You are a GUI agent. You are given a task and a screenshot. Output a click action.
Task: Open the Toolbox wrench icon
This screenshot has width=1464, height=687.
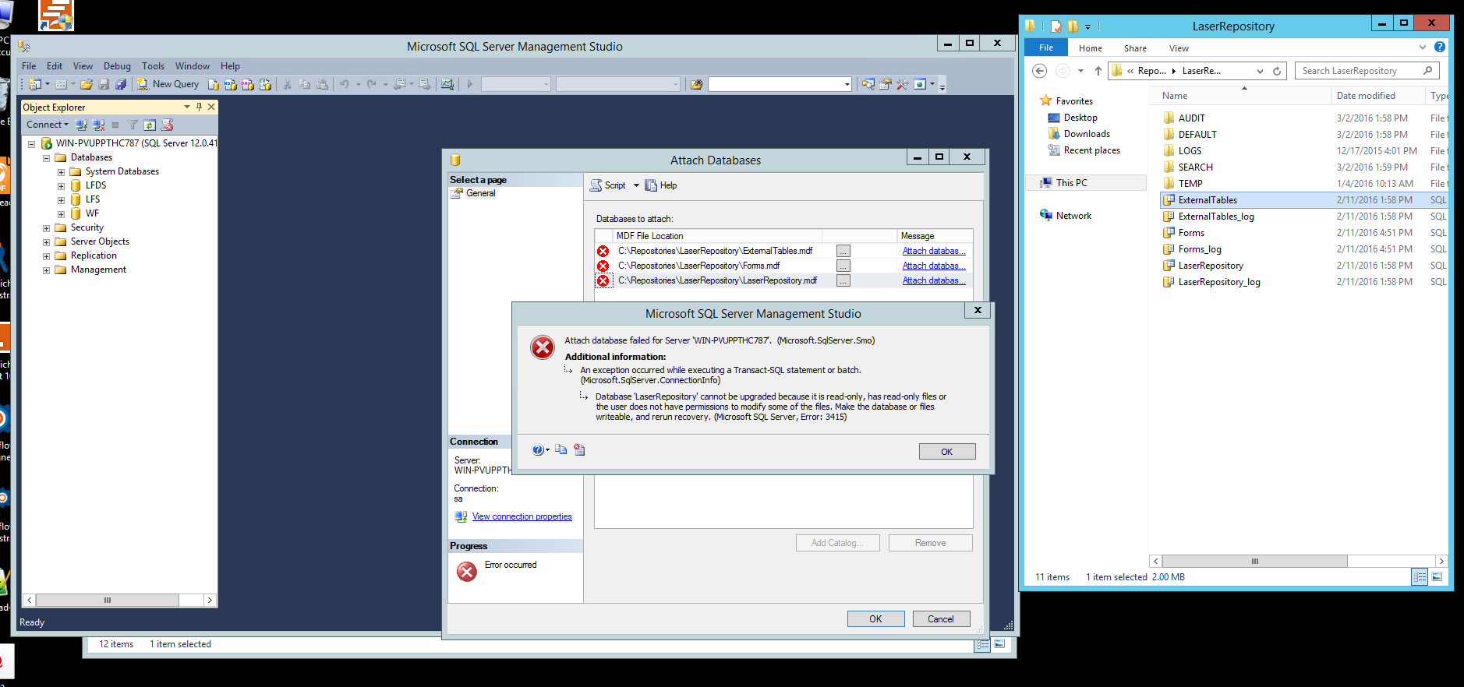click(903, 84)
